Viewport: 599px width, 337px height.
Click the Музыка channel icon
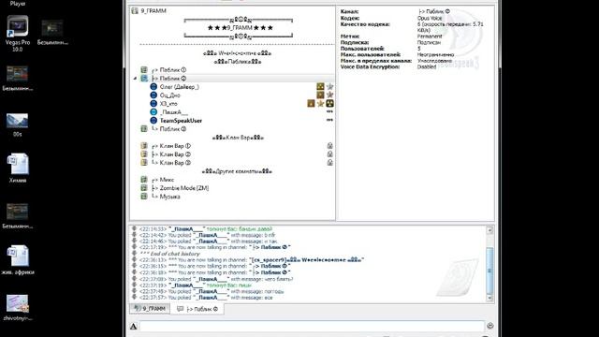(144, 196)
